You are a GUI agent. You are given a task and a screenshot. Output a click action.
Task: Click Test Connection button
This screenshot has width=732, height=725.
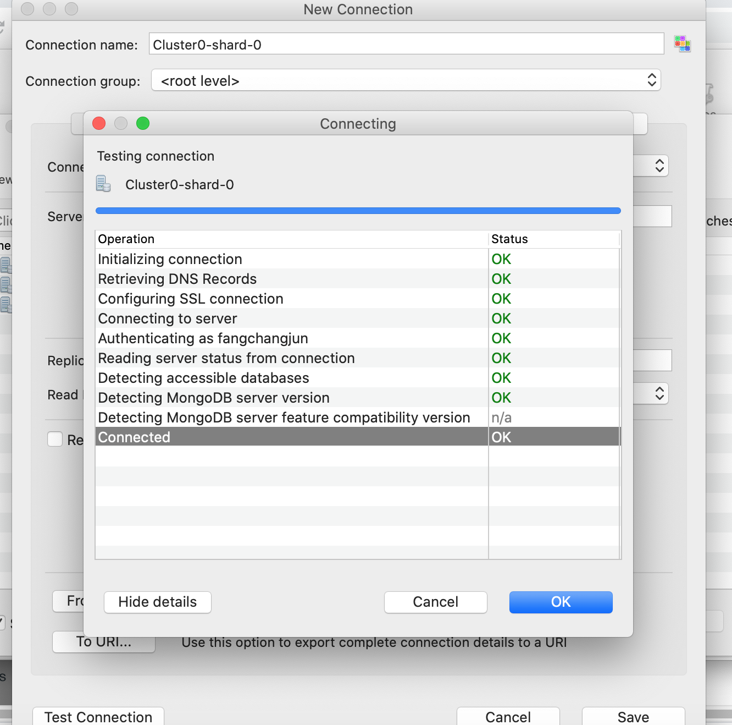(98, 716)
